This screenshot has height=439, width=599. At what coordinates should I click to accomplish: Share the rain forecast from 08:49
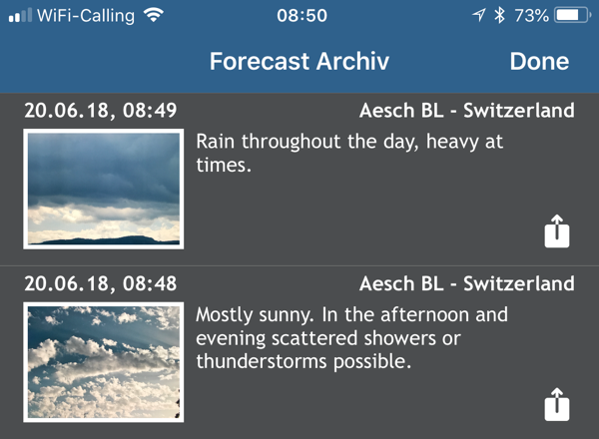pyautogui.click(x=557, y=231)
